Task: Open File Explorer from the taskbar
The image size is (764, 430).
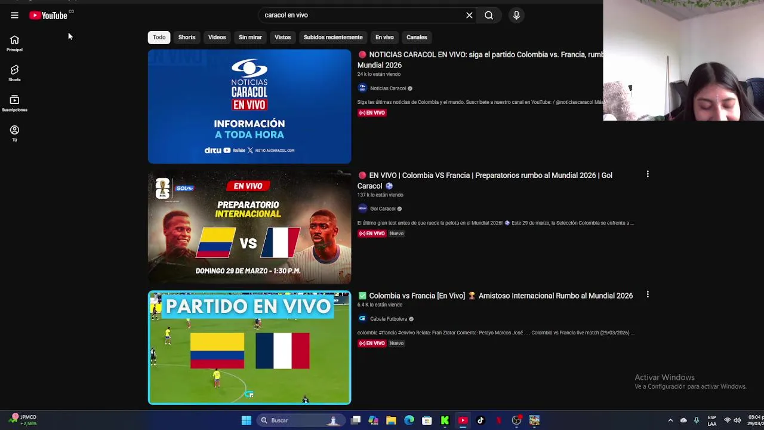Action: (391, 420)
